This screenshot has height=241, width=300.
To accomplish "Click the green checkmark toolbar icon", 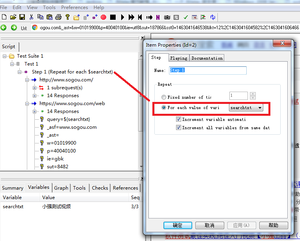I will click(x=186, y=17).
